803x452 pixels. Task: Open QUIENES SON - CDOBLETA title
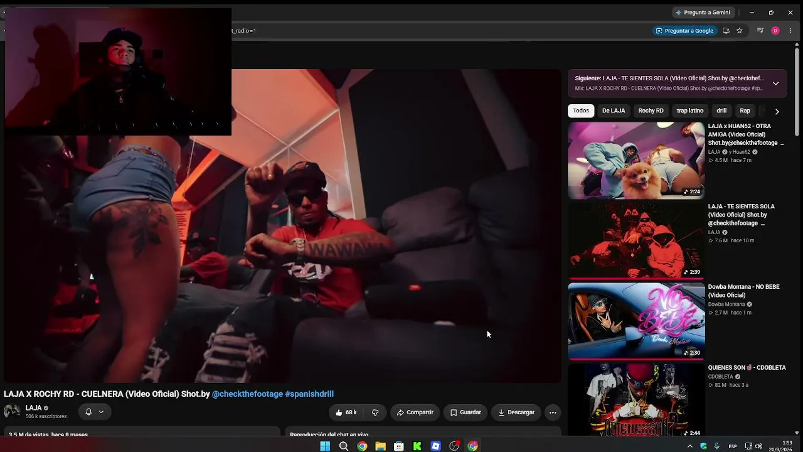point(747,368)
